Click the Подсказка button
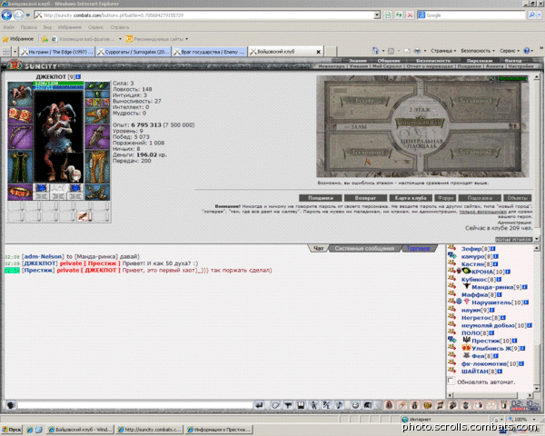The image size is (545, 436). [480, 198]
